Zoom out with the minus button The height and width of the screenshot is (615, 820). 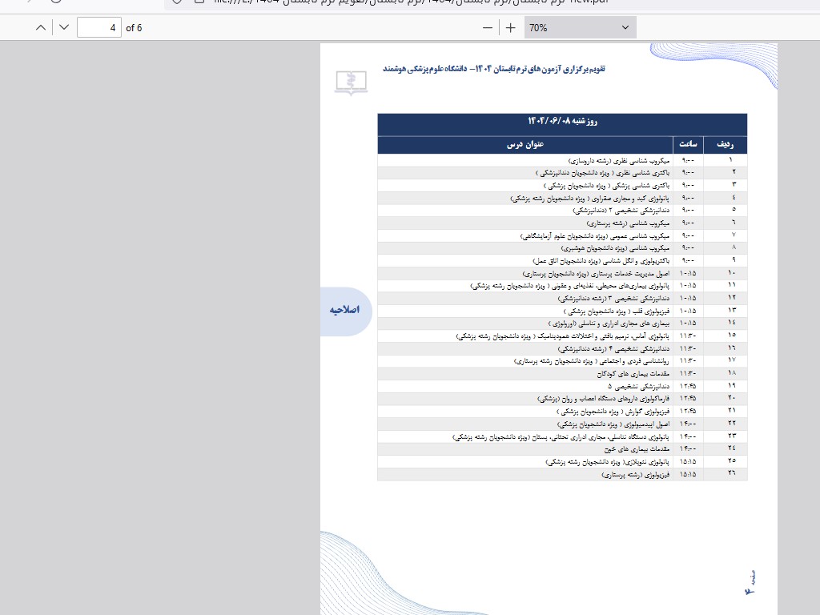pyautogui.click(x=488, y=28)
